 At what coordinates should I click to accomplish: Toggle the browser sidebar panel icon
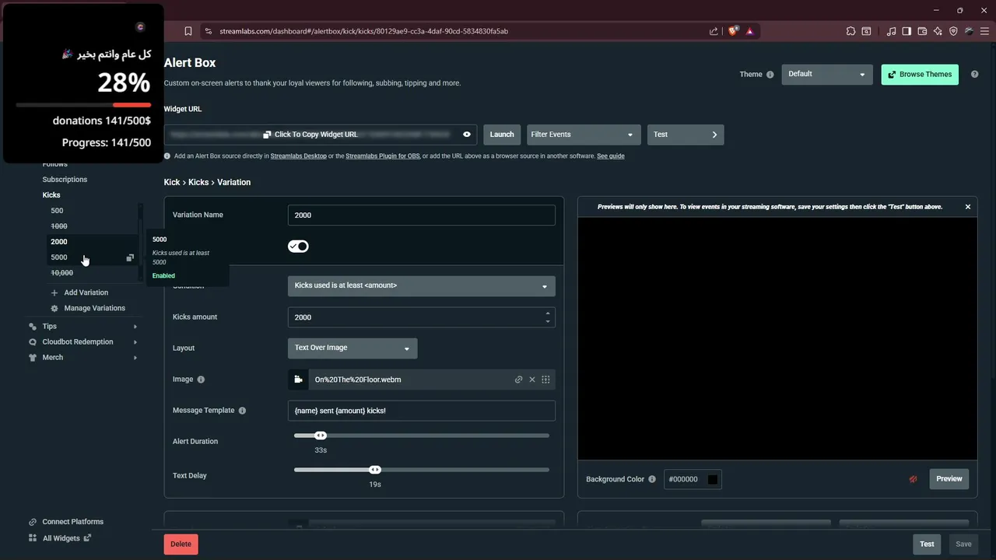tap(907, 31)
